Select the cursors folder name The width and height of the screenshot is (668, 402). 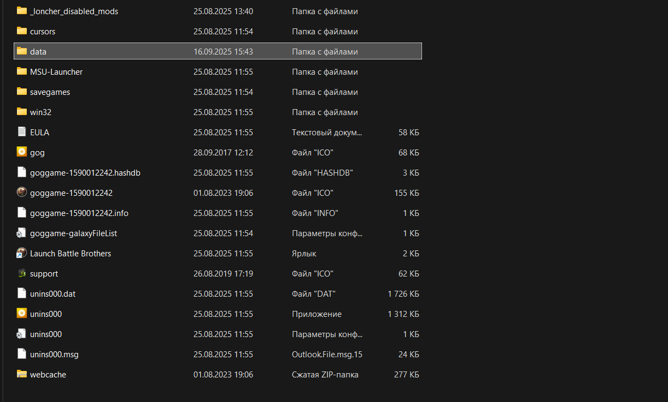click(43, 31)
